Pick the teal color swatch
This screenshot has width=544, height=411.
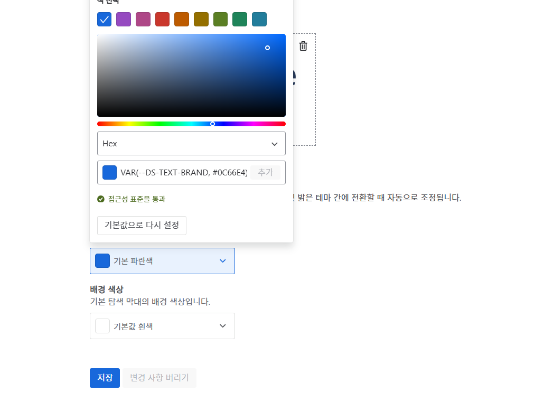(x=259, y=20)
